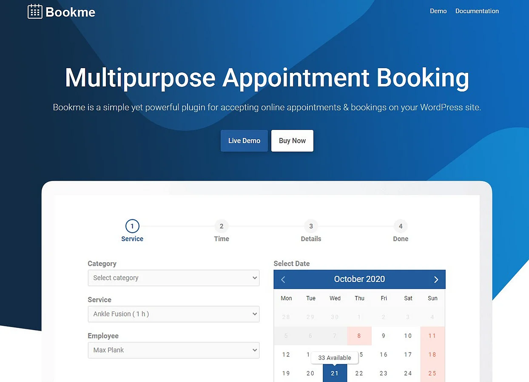Pick October 17 on calendar
The width and height of the screenshot is (529, 382).
coord(408,354)
